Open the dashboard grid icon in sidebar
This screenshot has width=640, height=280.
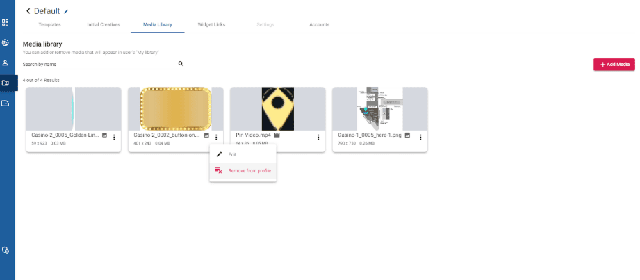coord(6,23)
